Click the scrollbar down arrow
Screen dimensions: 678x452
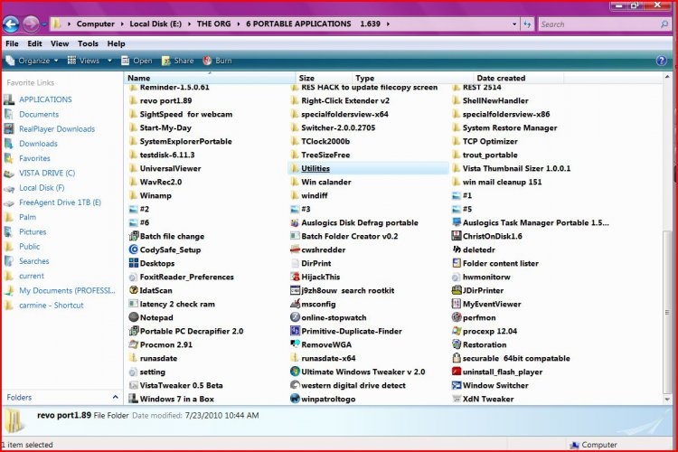point(667,399)
